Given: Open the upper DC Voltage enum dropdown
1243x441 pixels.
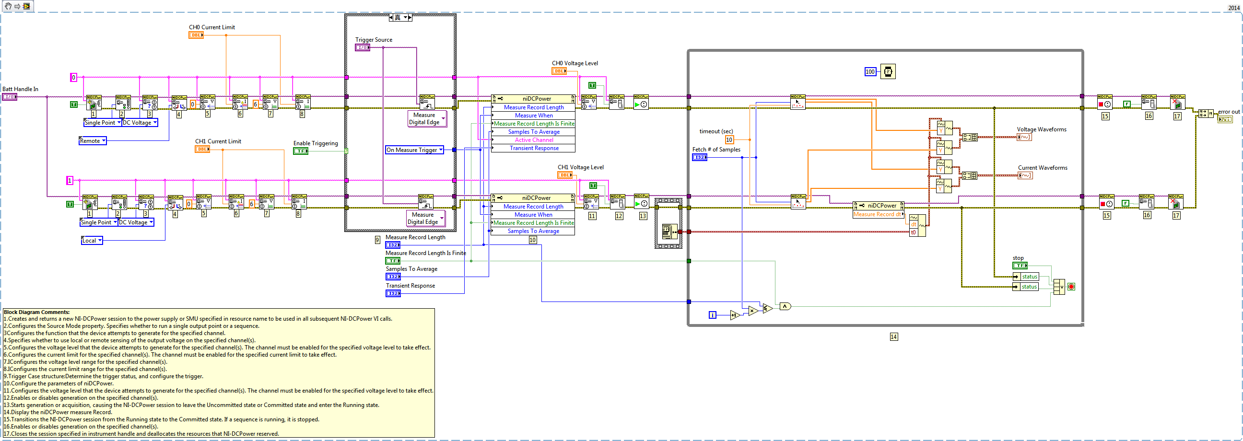Looking at the screenshot, I should tap(140, 123).
